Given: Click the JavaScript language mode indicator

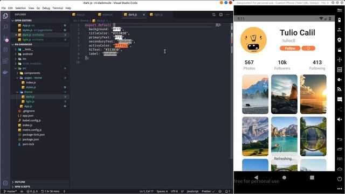Looking at the screenshot, I should [192, 191].
